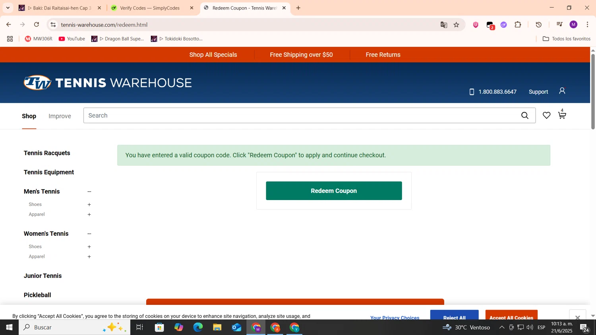The height and width of the screenshot is (335, 596).
Task: Open a new browser tab
Action: click(x=298, y=8)
